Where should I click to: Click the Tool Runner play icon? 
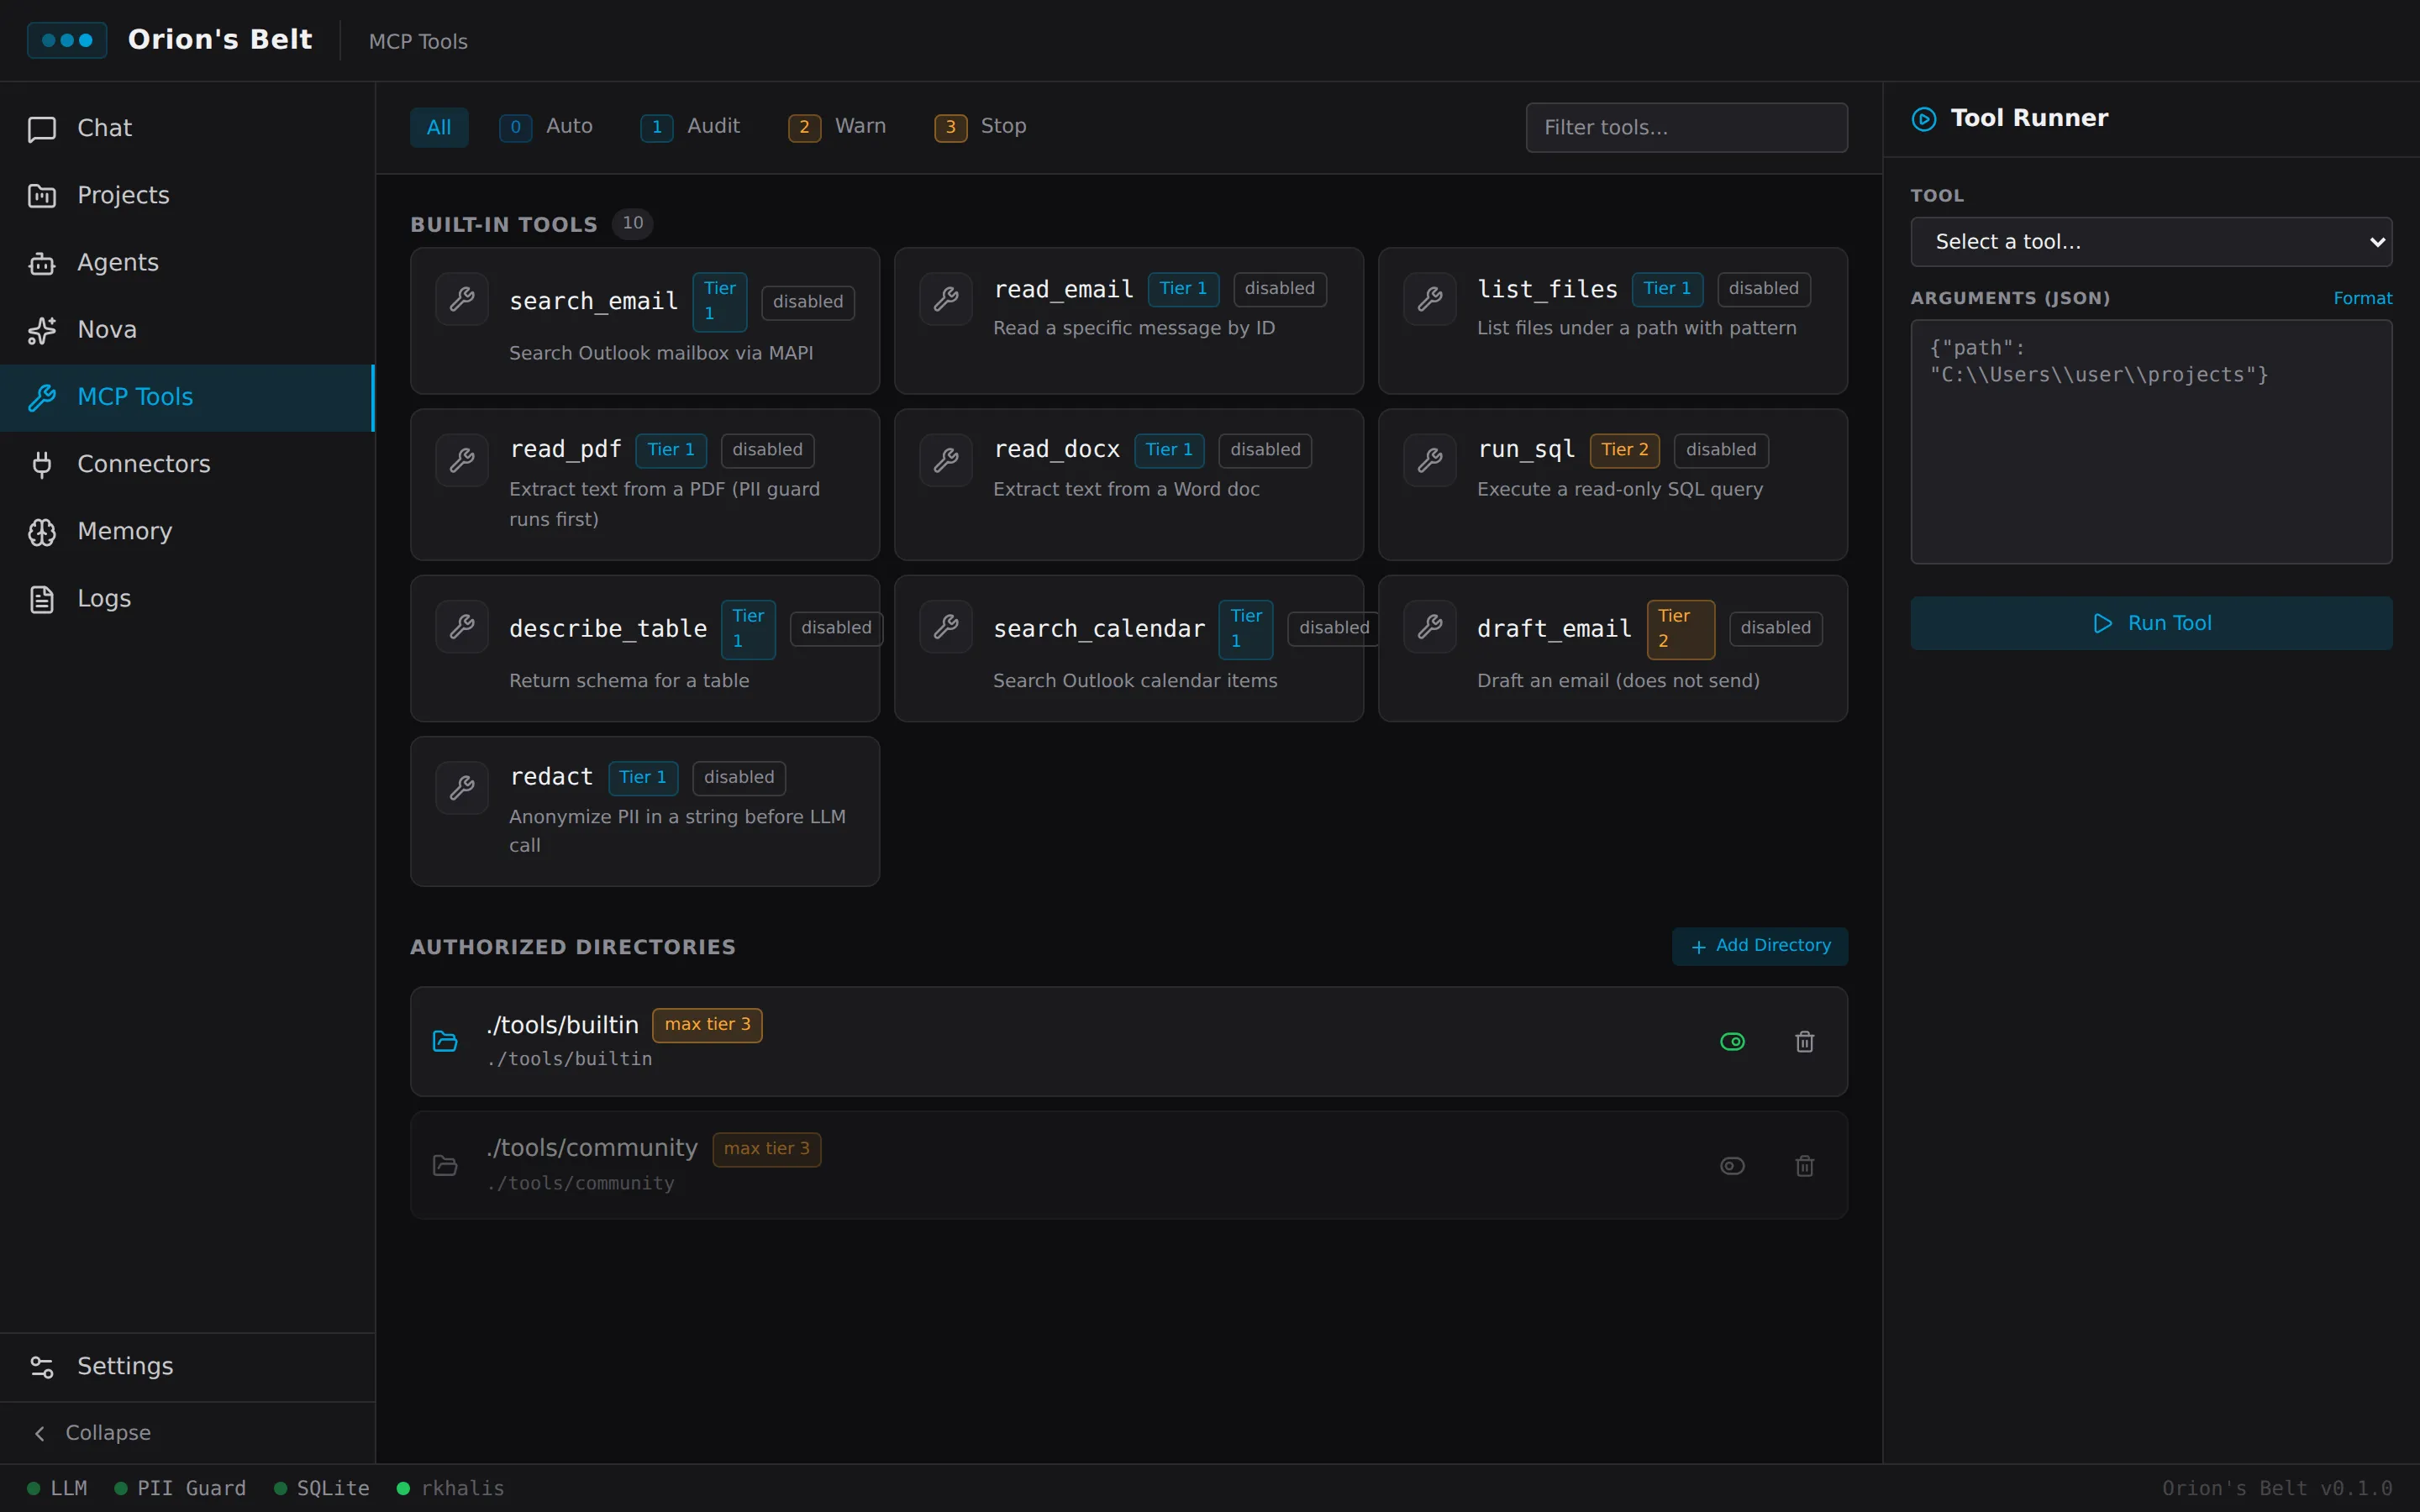coord(1924,119)
